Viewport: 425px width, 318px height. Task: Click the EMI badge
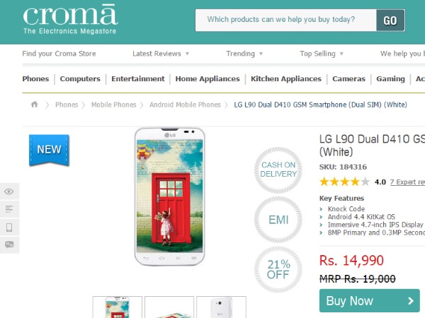coord(278,220)
